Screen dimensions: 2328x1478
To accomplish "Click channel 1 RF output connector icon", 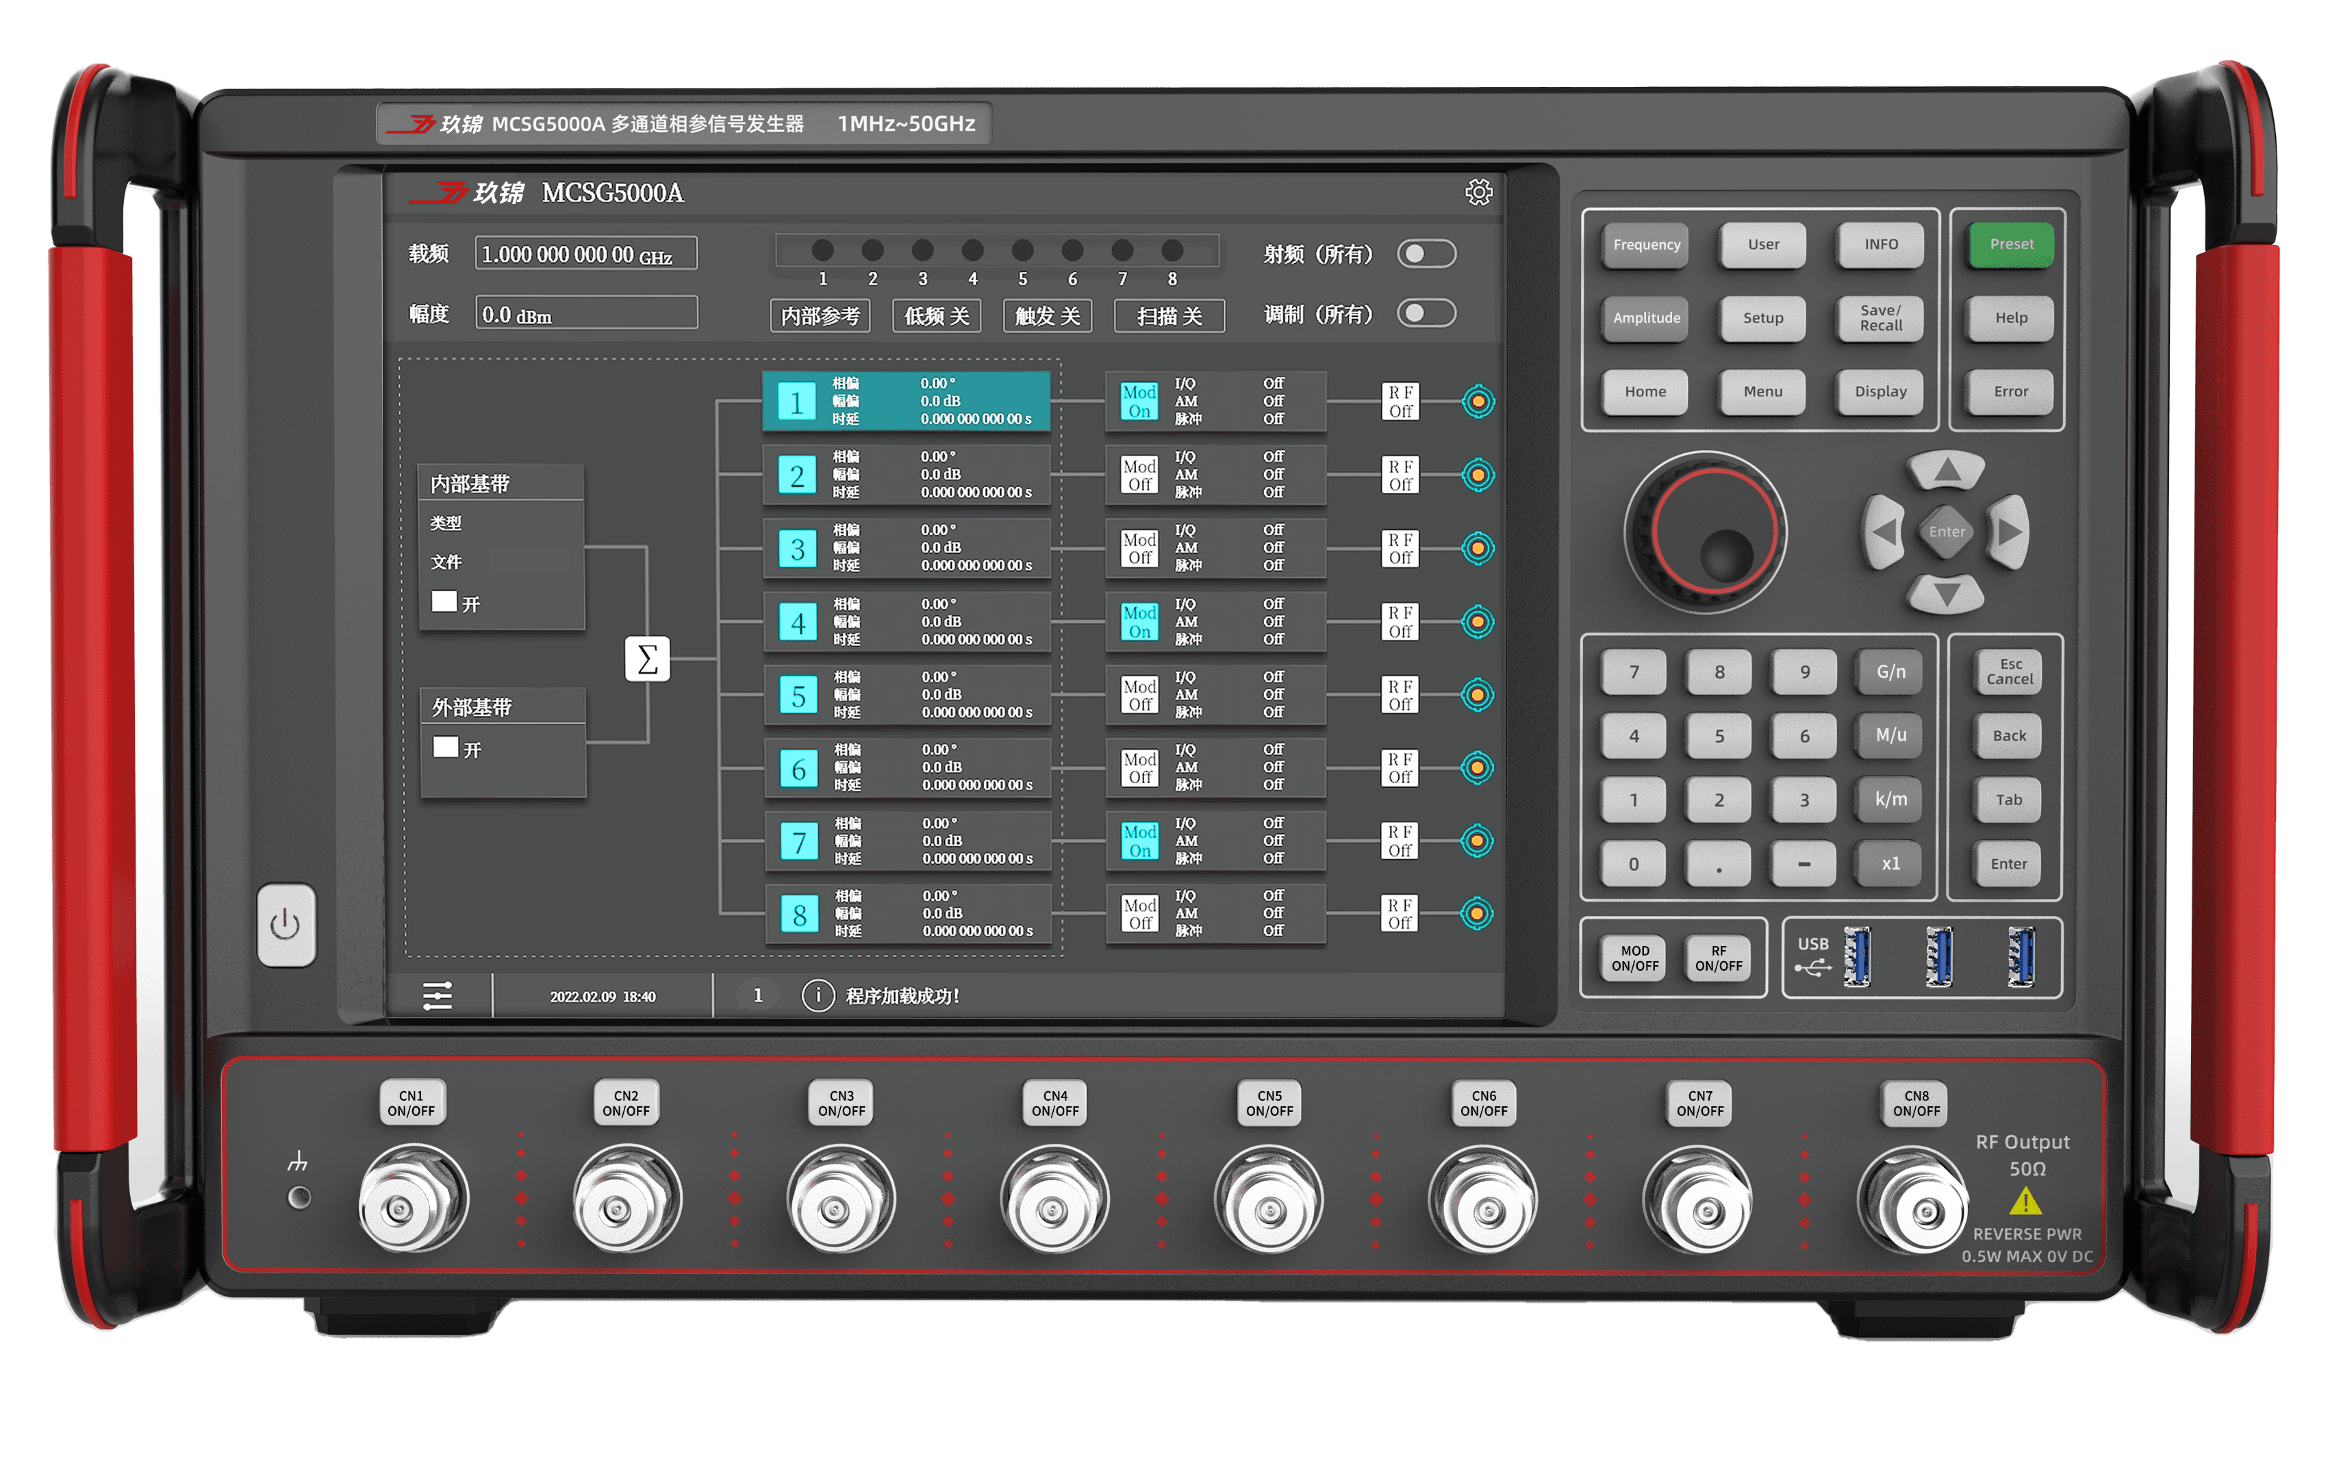I will pos(1477,401).
